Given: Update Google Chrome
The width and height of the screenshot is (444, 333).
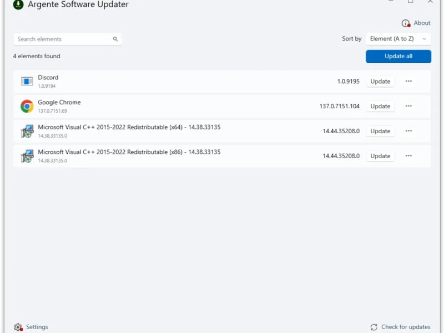Looking at the screenshot, I should click(x=380, y=106).
